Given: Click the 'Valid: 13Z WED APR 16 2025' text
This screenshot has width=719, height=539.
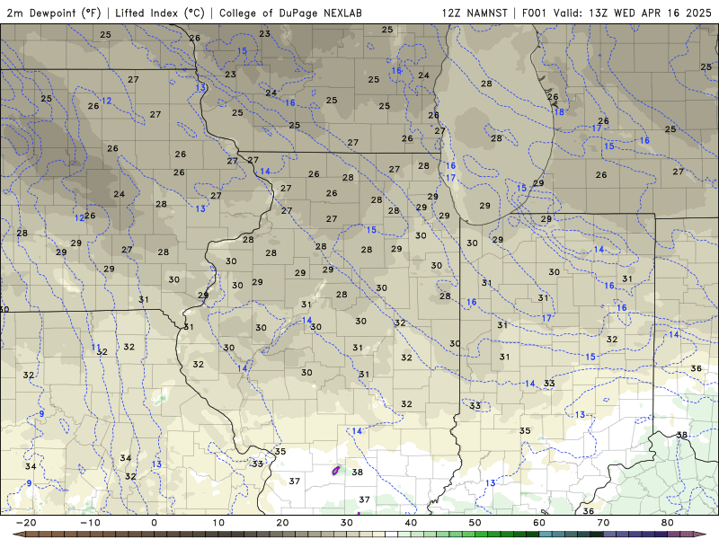Looking at the screenshot, I should tap(633, 13).
